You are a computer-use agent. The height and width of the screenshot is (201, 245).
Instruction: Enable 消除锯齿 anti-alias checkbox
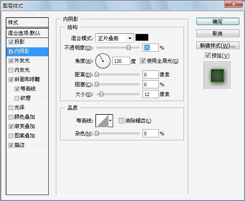[121, 120]
